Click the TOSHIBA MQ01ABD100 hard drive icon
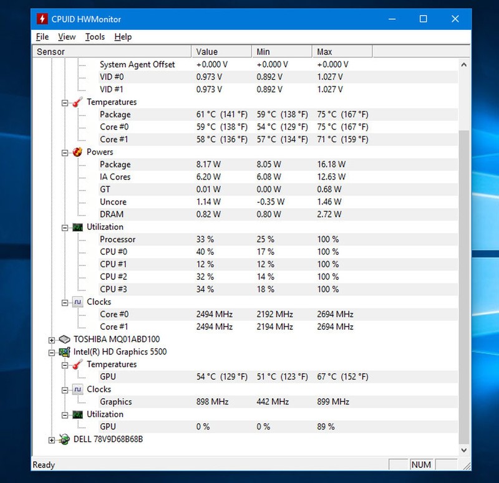 pyautogui.click(x=64, y=340)
